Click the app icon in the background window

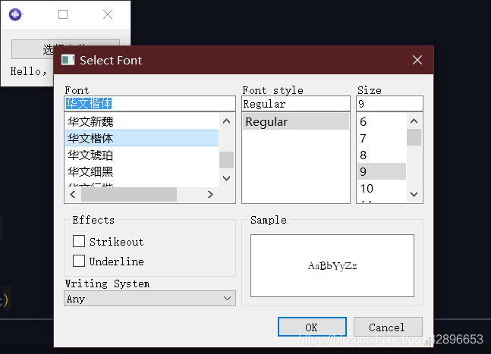pyautogui.click(x=15, y=14)
